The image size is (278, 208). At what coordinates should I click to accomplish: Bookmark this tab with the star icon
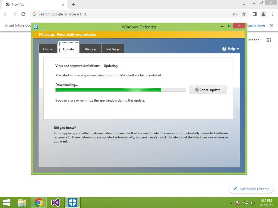tap(244, 14)
